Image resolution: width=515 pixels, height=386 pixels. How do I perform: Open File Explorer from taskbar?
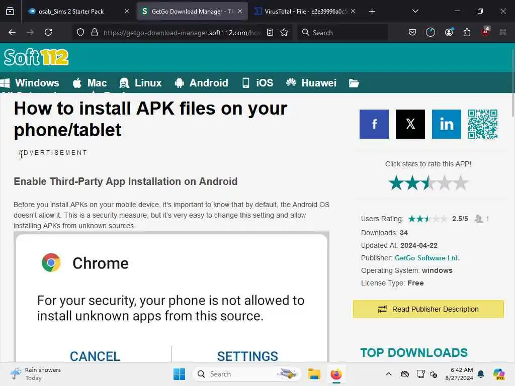tap(314, 374)
